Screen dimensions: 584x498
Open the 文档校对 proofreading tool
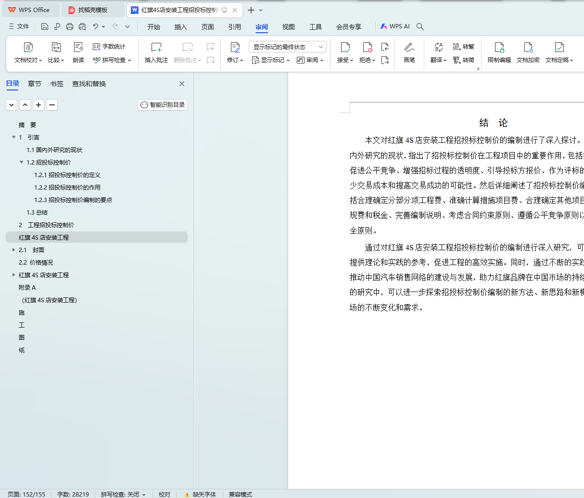pyautogui.click(x=28, y=47)
